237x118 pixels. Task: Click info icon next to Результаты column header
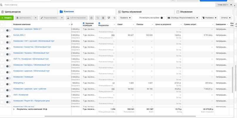(99, 23)
